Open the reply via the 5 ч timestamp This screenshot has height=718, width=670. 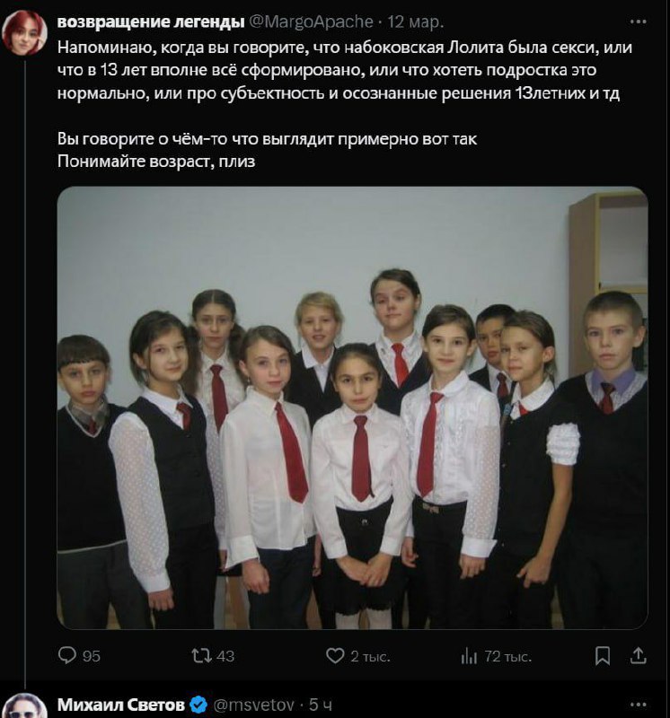[x=321, y=705]
